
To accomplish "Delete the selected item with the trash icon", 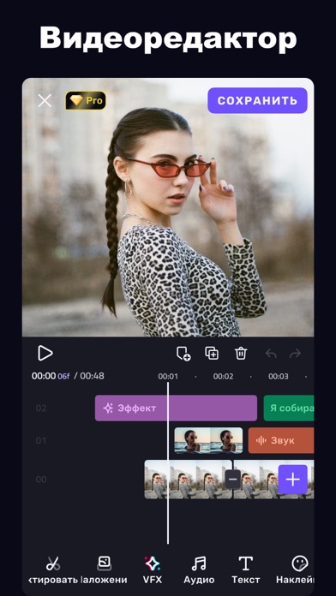I will (x=241, y=353).
